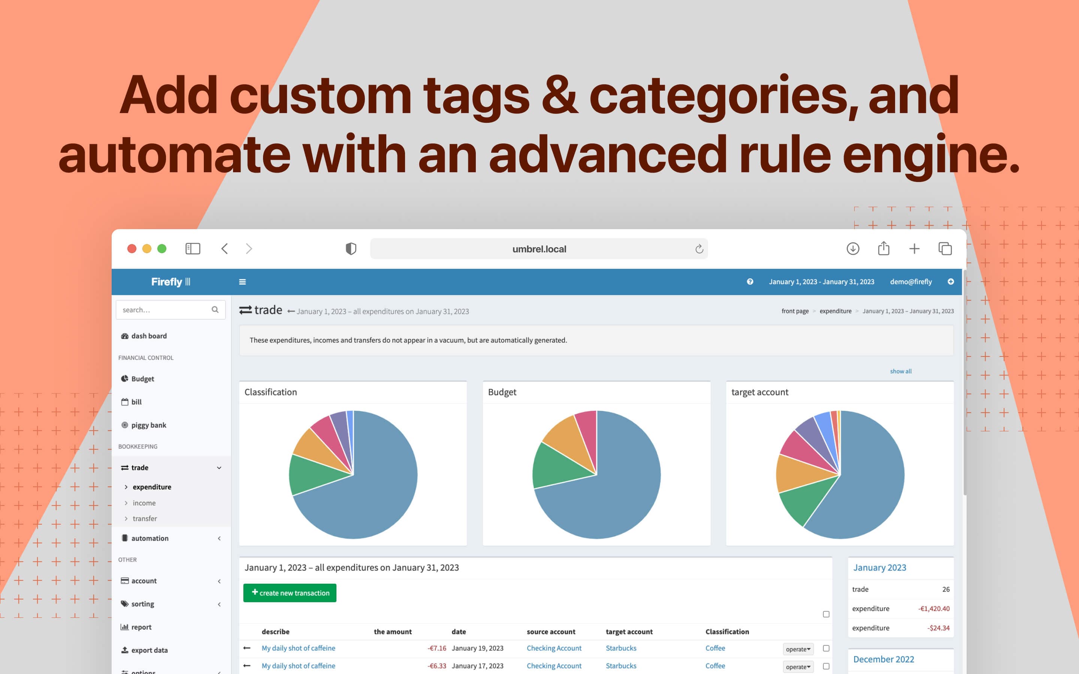The height and width of the screenshot is (674, 1079).
Task: Select the income tree item
Action: [x=144, y=503]
